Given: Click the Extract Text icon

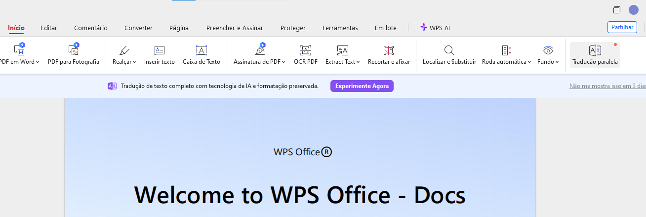Looking at the screenshot, I should [x=343, y=50].
